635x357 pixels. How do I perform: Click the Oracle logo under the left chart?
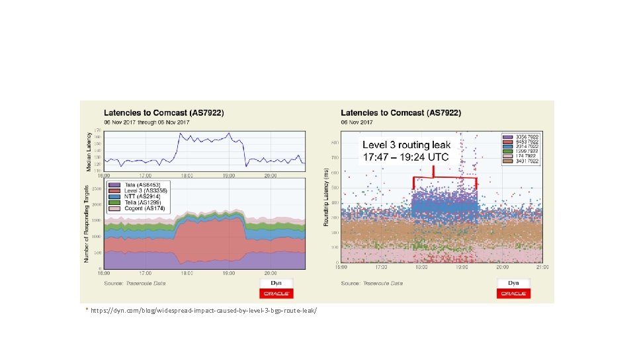coord(276,294)
